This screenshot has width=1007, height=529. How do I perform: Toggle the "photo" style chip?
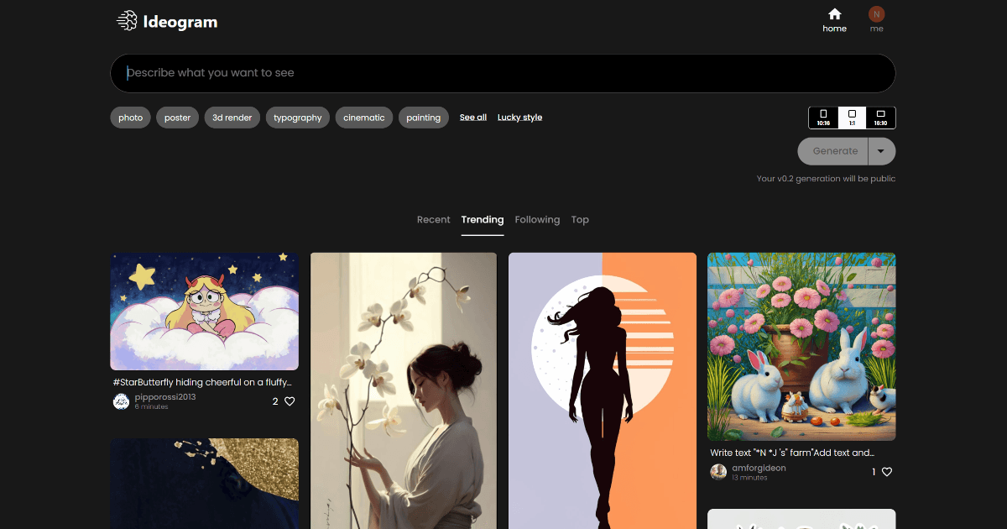[x=130, y=118]
